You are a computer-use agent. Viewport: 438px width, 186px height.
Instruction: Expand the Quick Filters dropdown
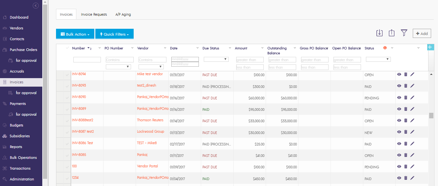click(x=114, y=34)
